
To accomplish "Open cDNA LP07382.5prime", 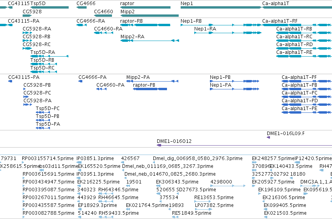I will pyautogui.click(x=214, y=205).
